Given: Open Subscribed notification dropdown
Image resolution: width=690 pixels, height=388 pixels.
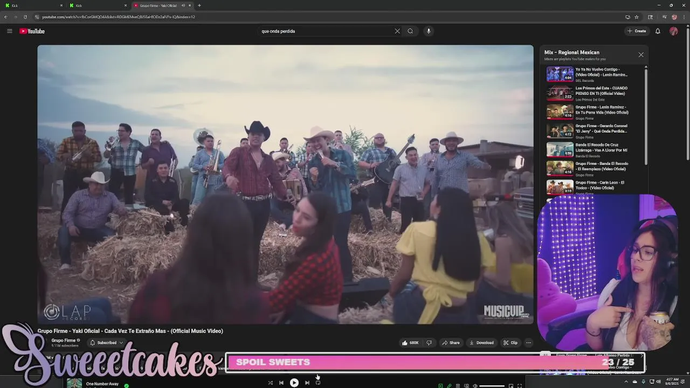Looking at the screenshot, I should pos(107,343).
